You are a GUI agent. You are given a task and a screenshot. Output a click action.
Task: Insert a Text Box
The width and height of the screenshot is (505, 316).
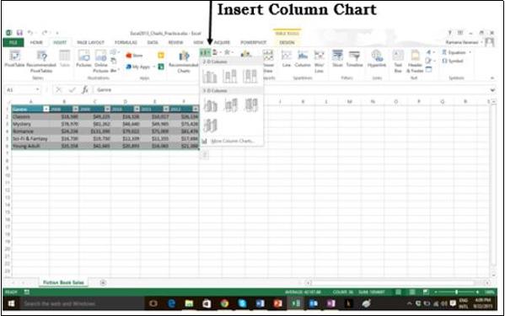pos(398,62)
